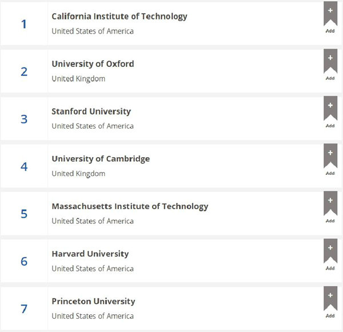Add Princeton University using plus icon

click(330, 300)
